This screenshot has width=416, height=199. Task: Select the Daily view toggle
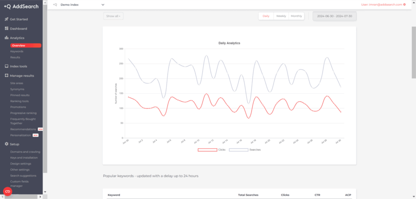(266, 16)
